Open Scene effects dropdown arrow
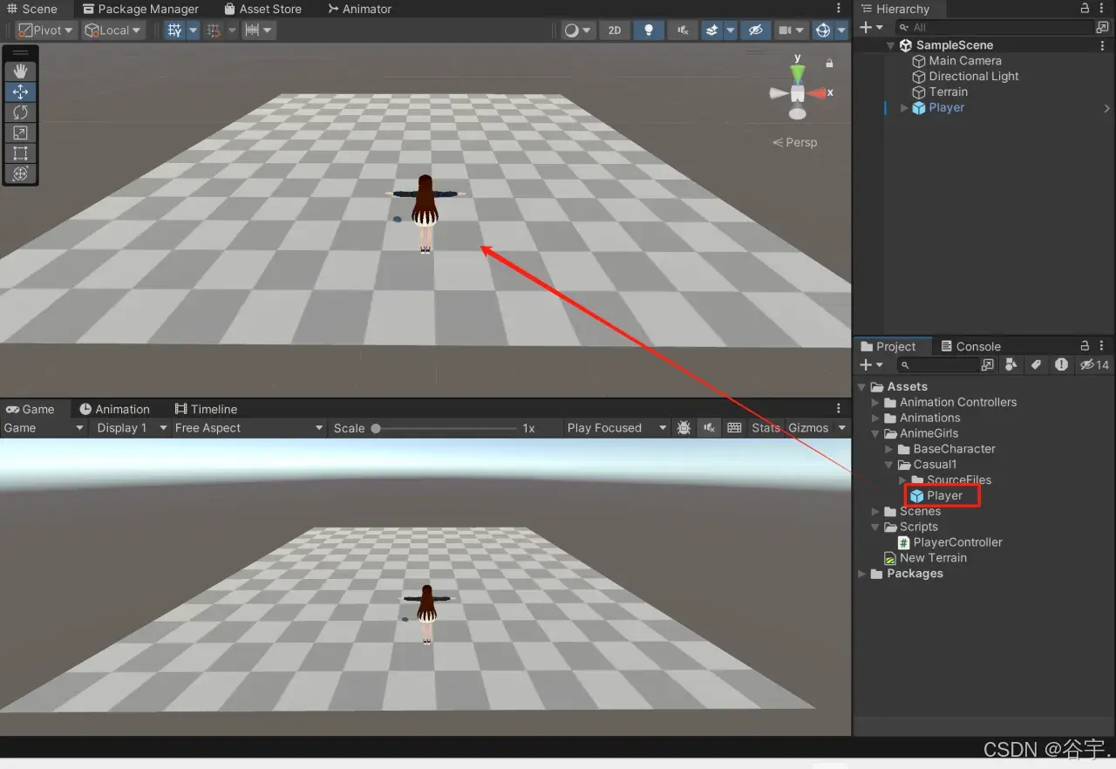 coord(731,31)
